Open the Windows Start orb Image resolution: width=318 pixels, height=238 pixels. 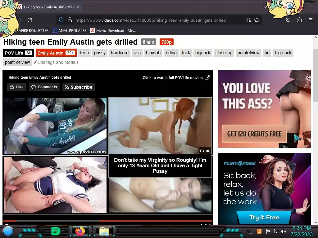coord(8,231)
